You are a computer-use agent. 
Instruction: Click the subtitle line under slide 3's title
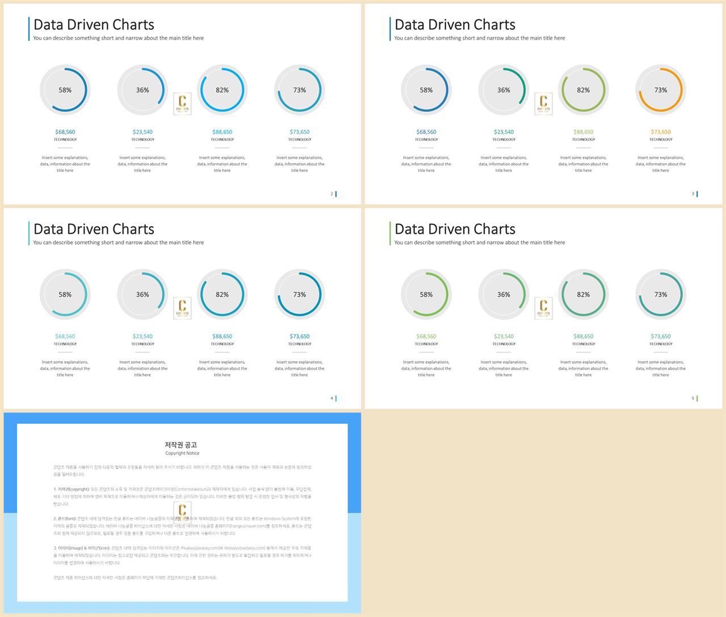pyautogui.click(x=480, y=38)
